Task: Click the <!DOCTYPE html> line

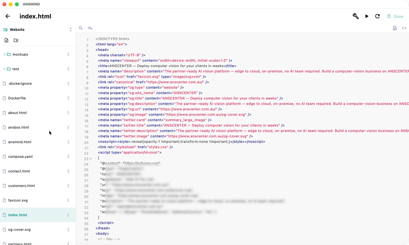Action: click(x=112, y=39)
